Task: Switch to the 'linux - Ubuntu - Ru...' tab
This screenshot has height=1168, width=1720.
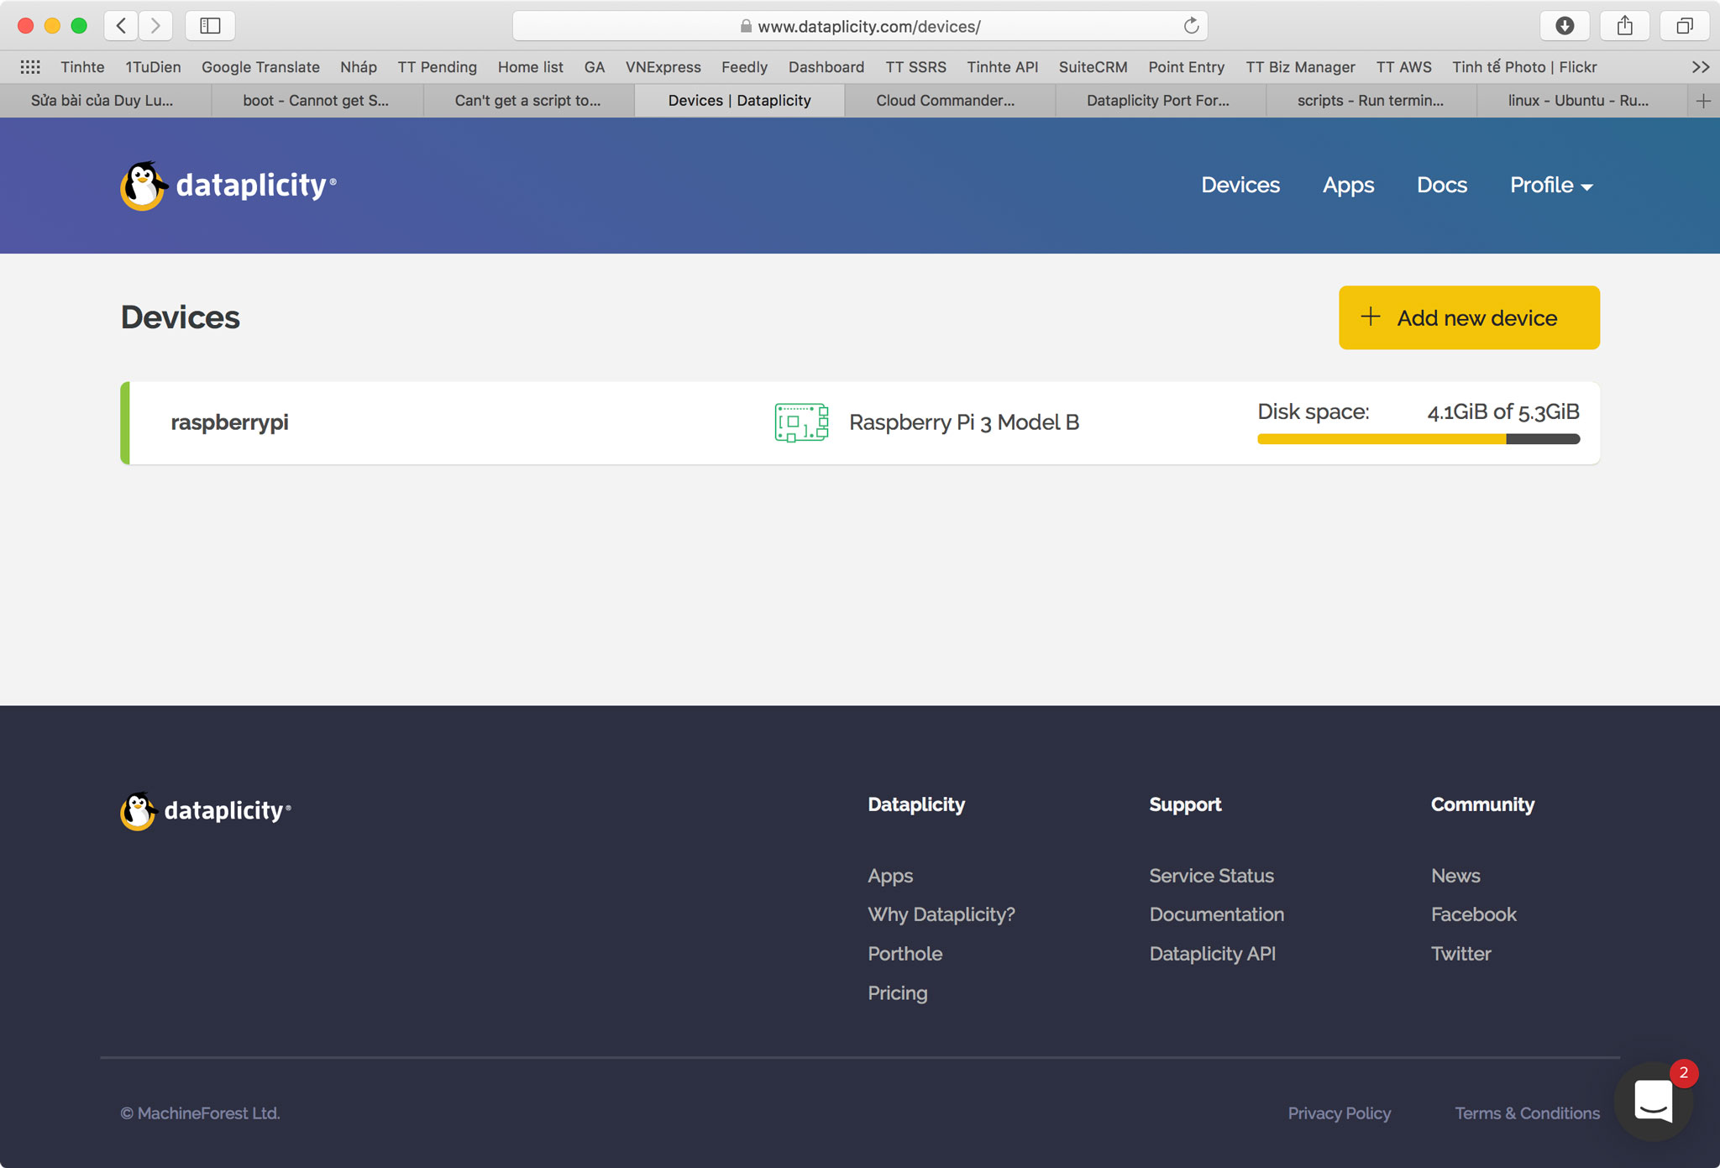Action: tap(1582, 101)
